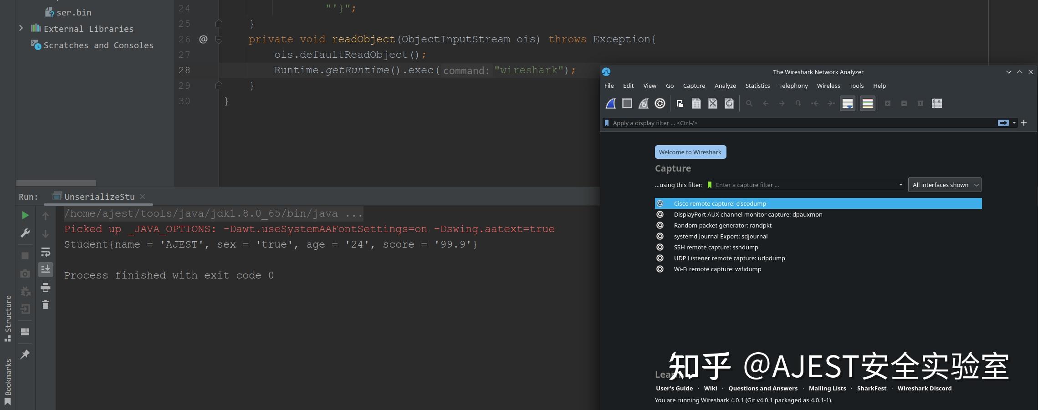Select Cisco remote capture: ciscodump interface
Screen dimensions: 1038x410
tap(818, 203)
